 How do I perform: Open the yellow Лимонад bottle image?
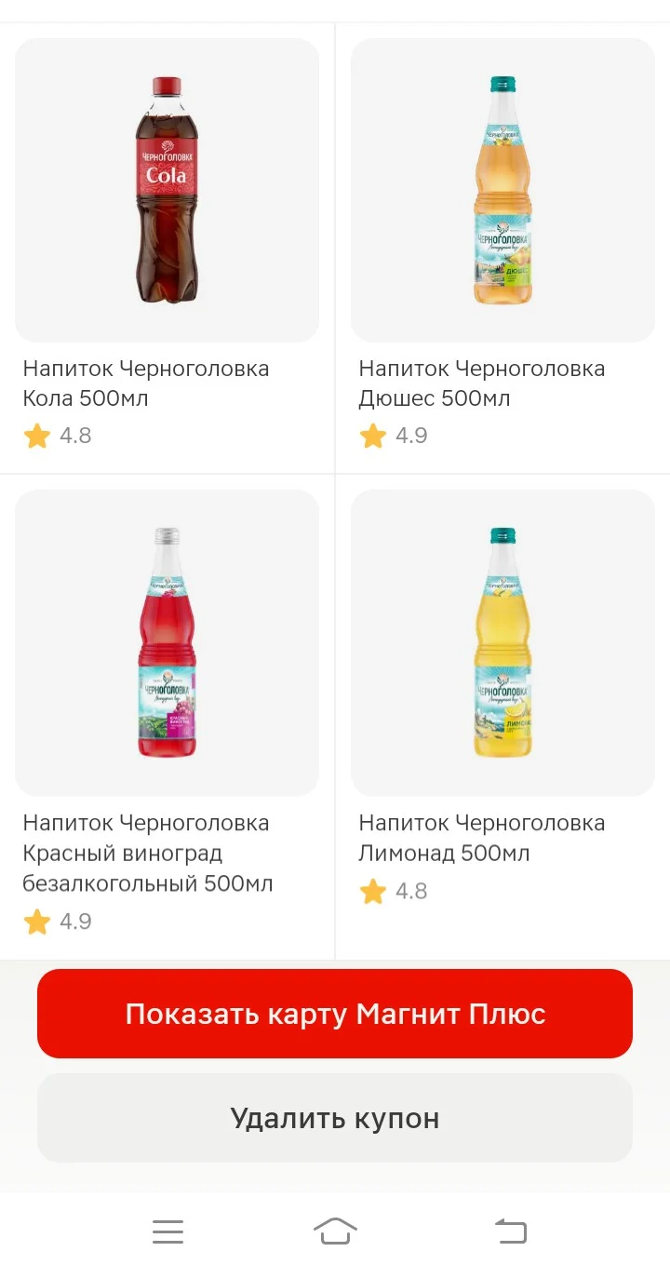point(502,642)
